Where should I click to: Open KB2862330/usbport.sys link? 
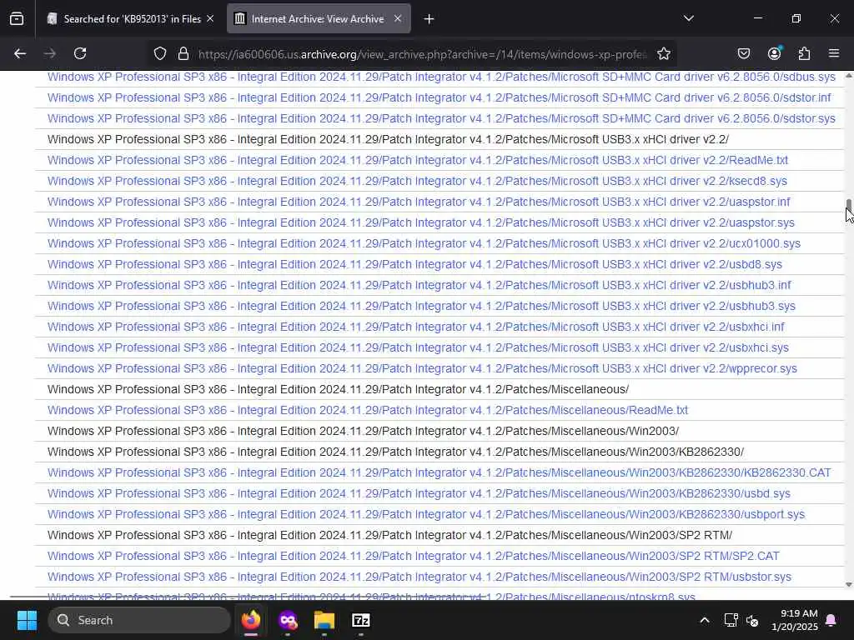point(426,514)
